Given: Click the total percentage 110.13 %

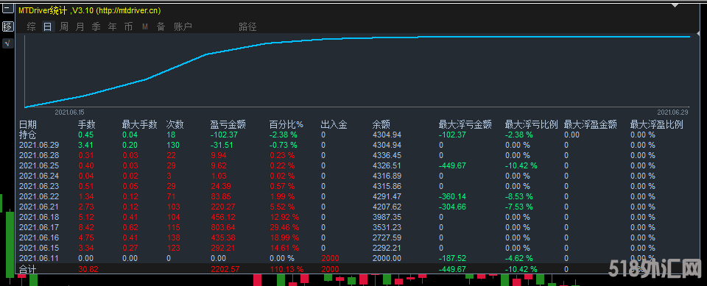Looking at the screenshot, I should pyautogui.click(x=286, y=269).
